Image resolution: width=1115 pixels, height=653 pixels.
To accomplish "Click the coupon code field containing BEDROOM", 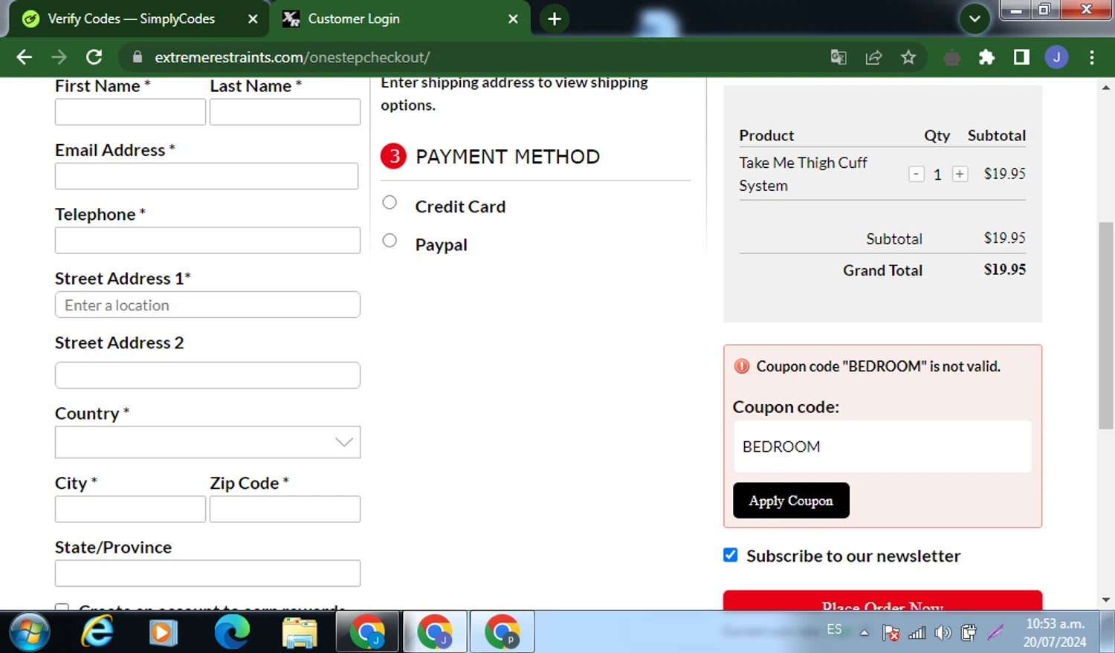I will 882,446.
